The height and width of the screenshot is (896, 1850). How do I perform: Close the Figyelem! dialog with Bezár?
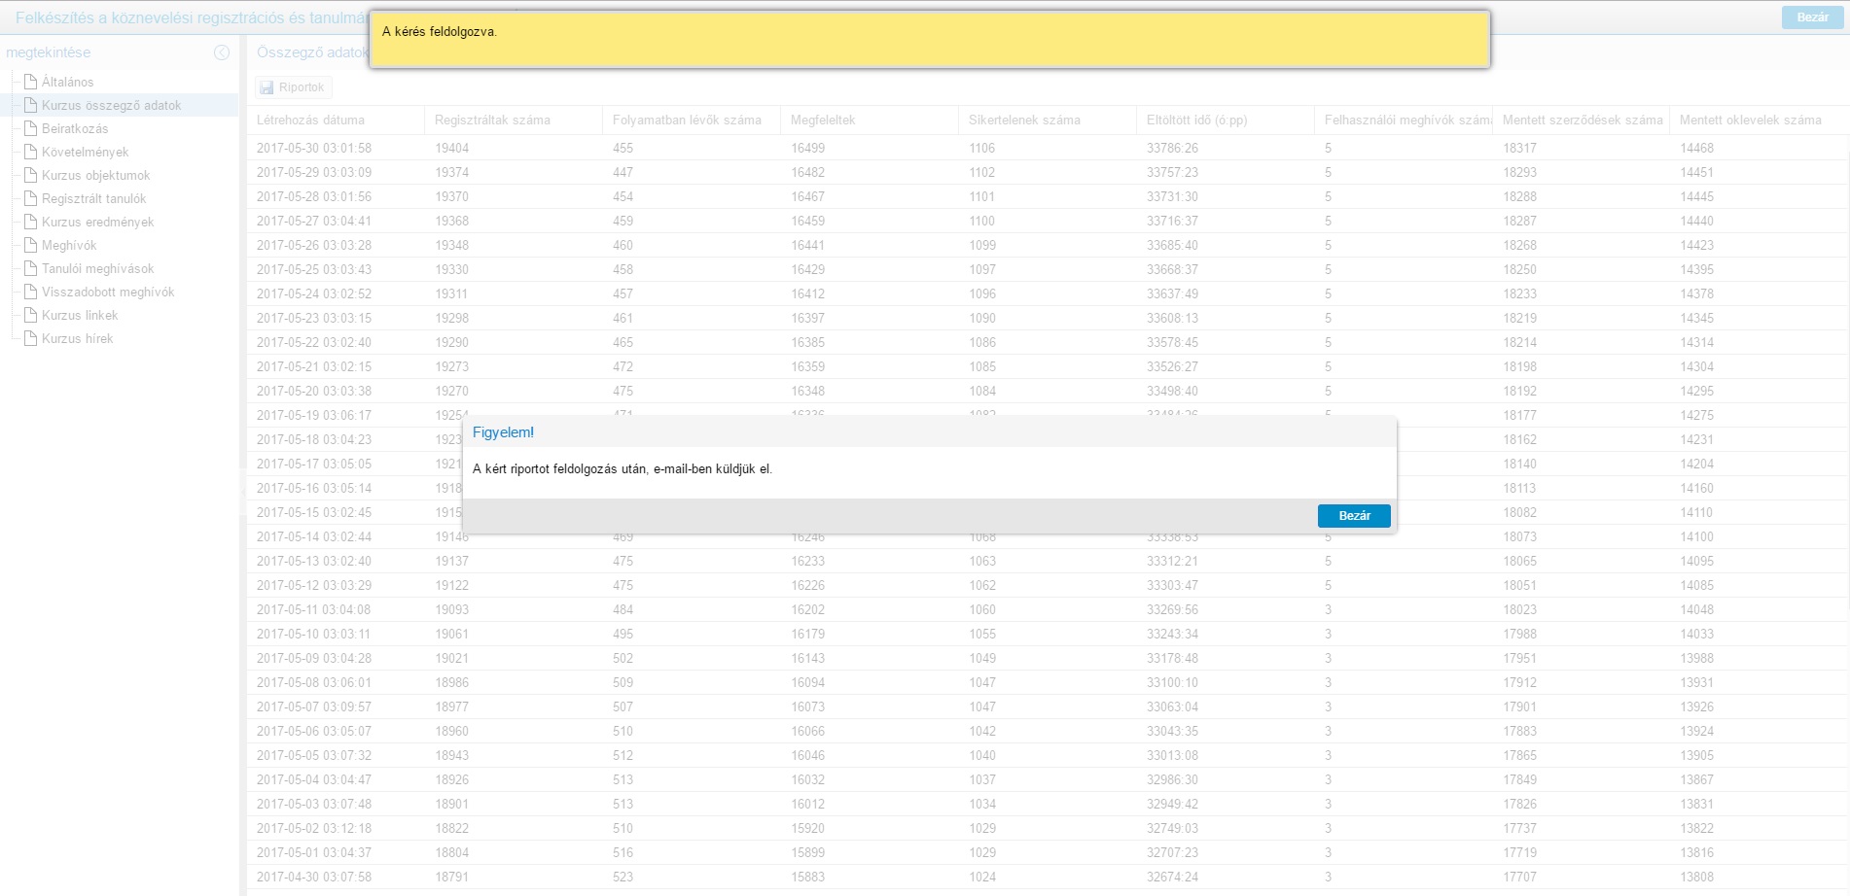point(1353,515)
